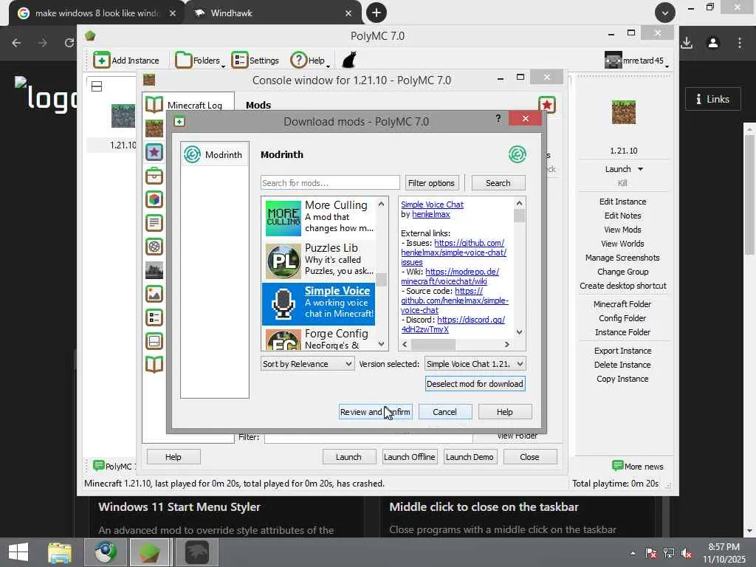
Task: Open the Version page grass block icon
Action: pyautogui.click(x=154, y=128)
